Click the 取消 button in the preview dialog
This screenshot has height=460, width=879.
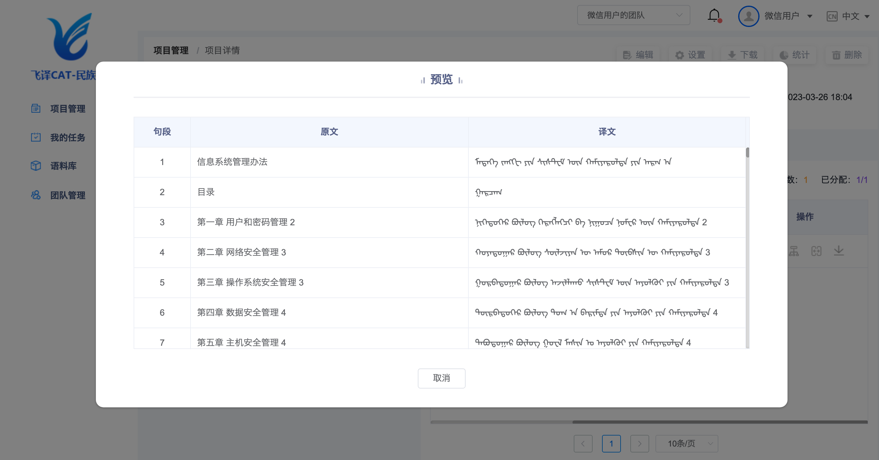coord(441,378)
